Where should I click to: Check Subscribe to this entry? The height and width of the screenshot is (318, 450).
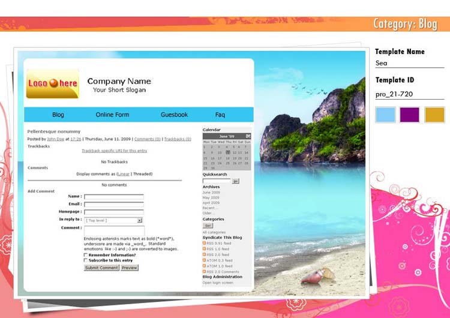[x=86, y=260]
